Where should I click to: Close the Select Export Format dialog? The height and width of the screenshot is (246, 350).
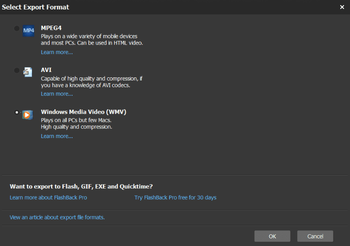[x=342, y=7]
